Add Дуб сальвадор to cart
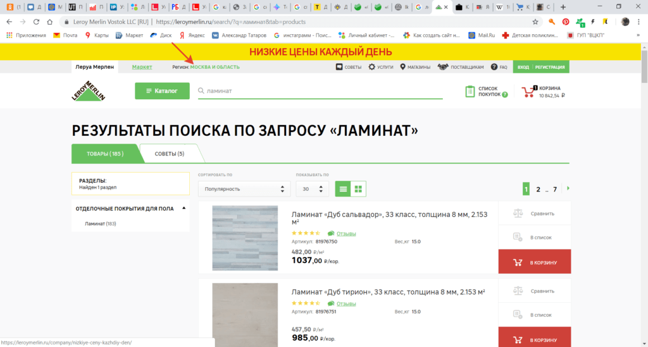This screenshot has width=648, height=347. click(x=534, y=261)
